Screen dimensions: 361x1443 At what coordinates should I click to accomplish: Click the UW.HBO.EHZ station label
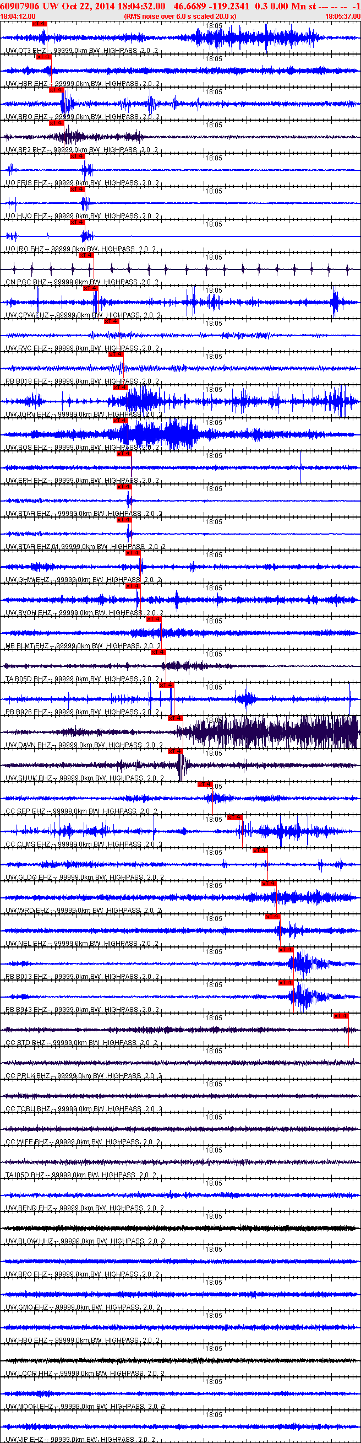[x=83, y=1340]
